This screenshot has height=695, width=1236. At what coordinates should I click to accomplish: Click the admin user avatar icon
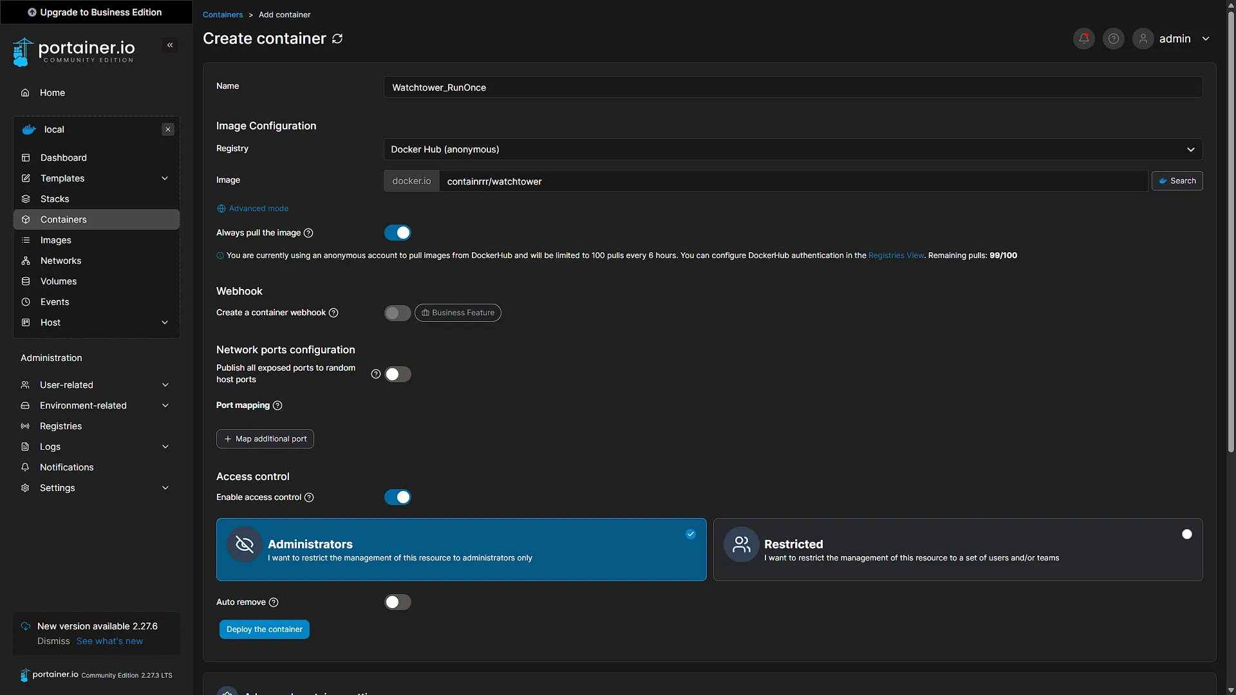[1143, 39]
